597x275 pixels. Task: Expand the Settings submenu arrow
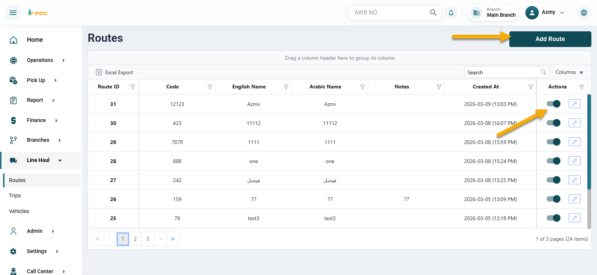(x=57, y=251)
